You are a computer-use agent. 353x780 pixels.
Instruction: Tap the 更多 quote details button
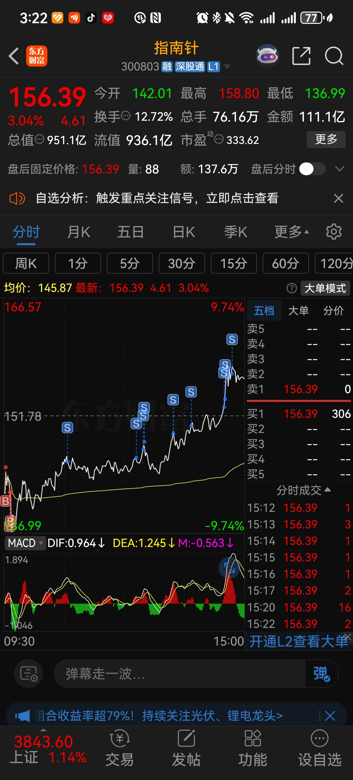pos(326,139)
